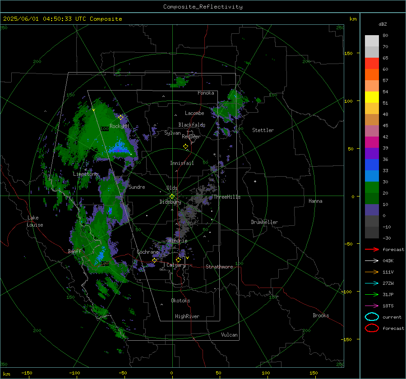
Task: Click the Brooks city label
Action: [321, 315]
